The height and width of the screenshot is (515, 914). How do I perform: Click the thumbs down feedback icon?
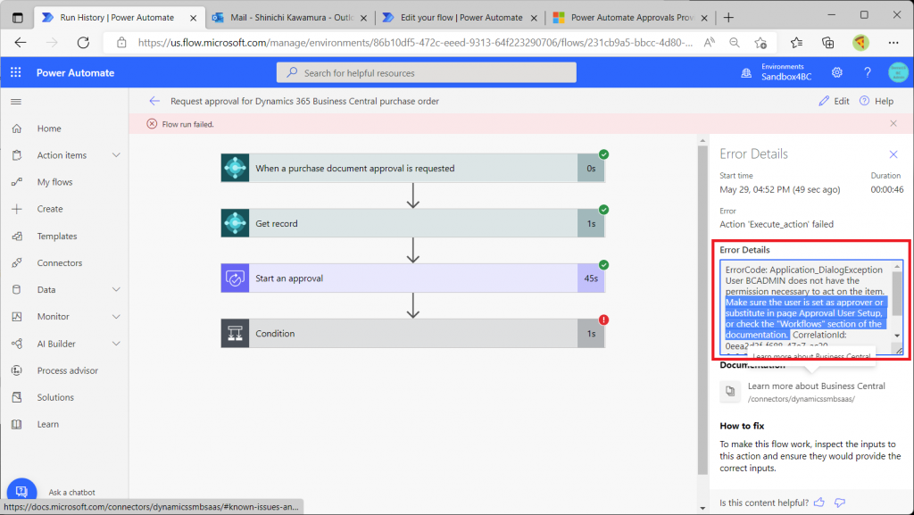click(x=840, y=503)
